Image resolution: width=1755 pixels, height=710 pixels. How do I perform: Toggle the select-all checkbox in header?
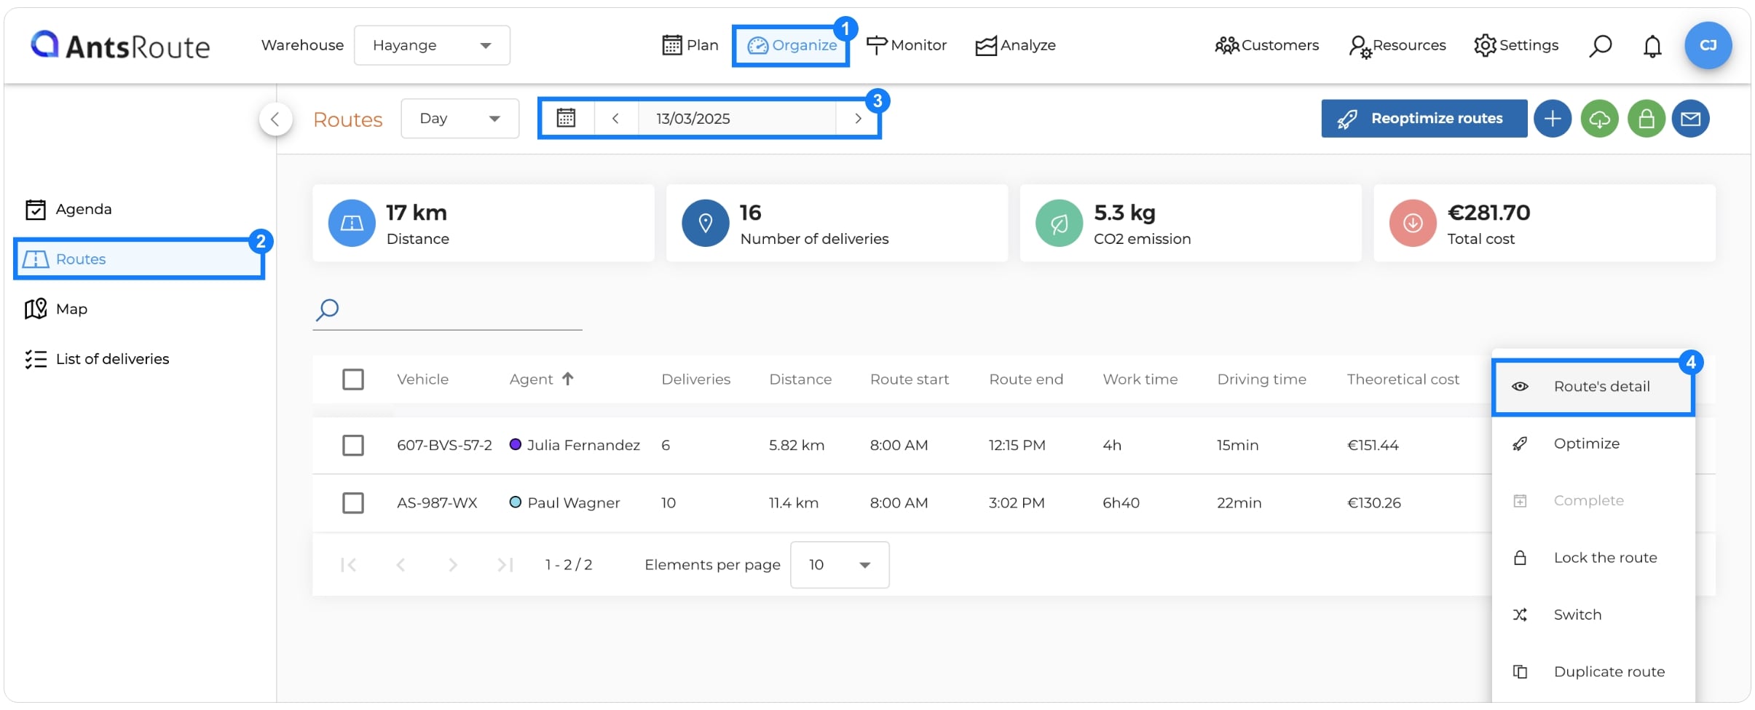click(353, 379)
